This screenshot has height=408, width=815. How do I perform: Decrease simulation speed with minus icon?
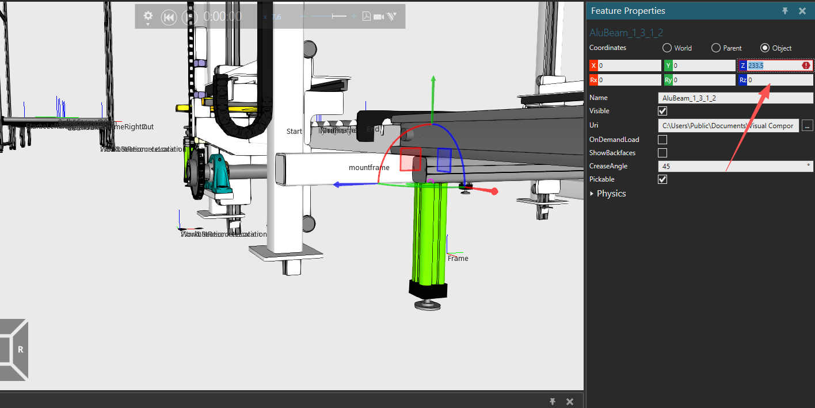[304, 17]
